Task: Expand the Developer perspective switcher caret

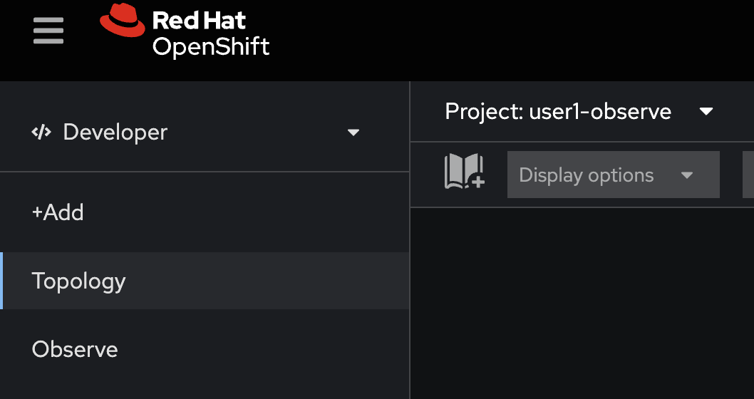Action: click(353, 133)
